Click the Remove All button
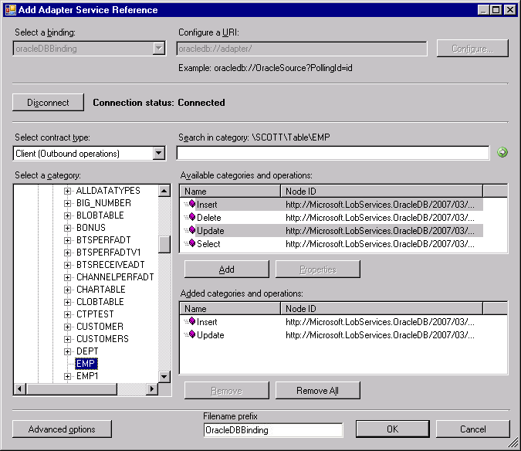The width and height of the screenshot is (521, 451). click(318, 391)
